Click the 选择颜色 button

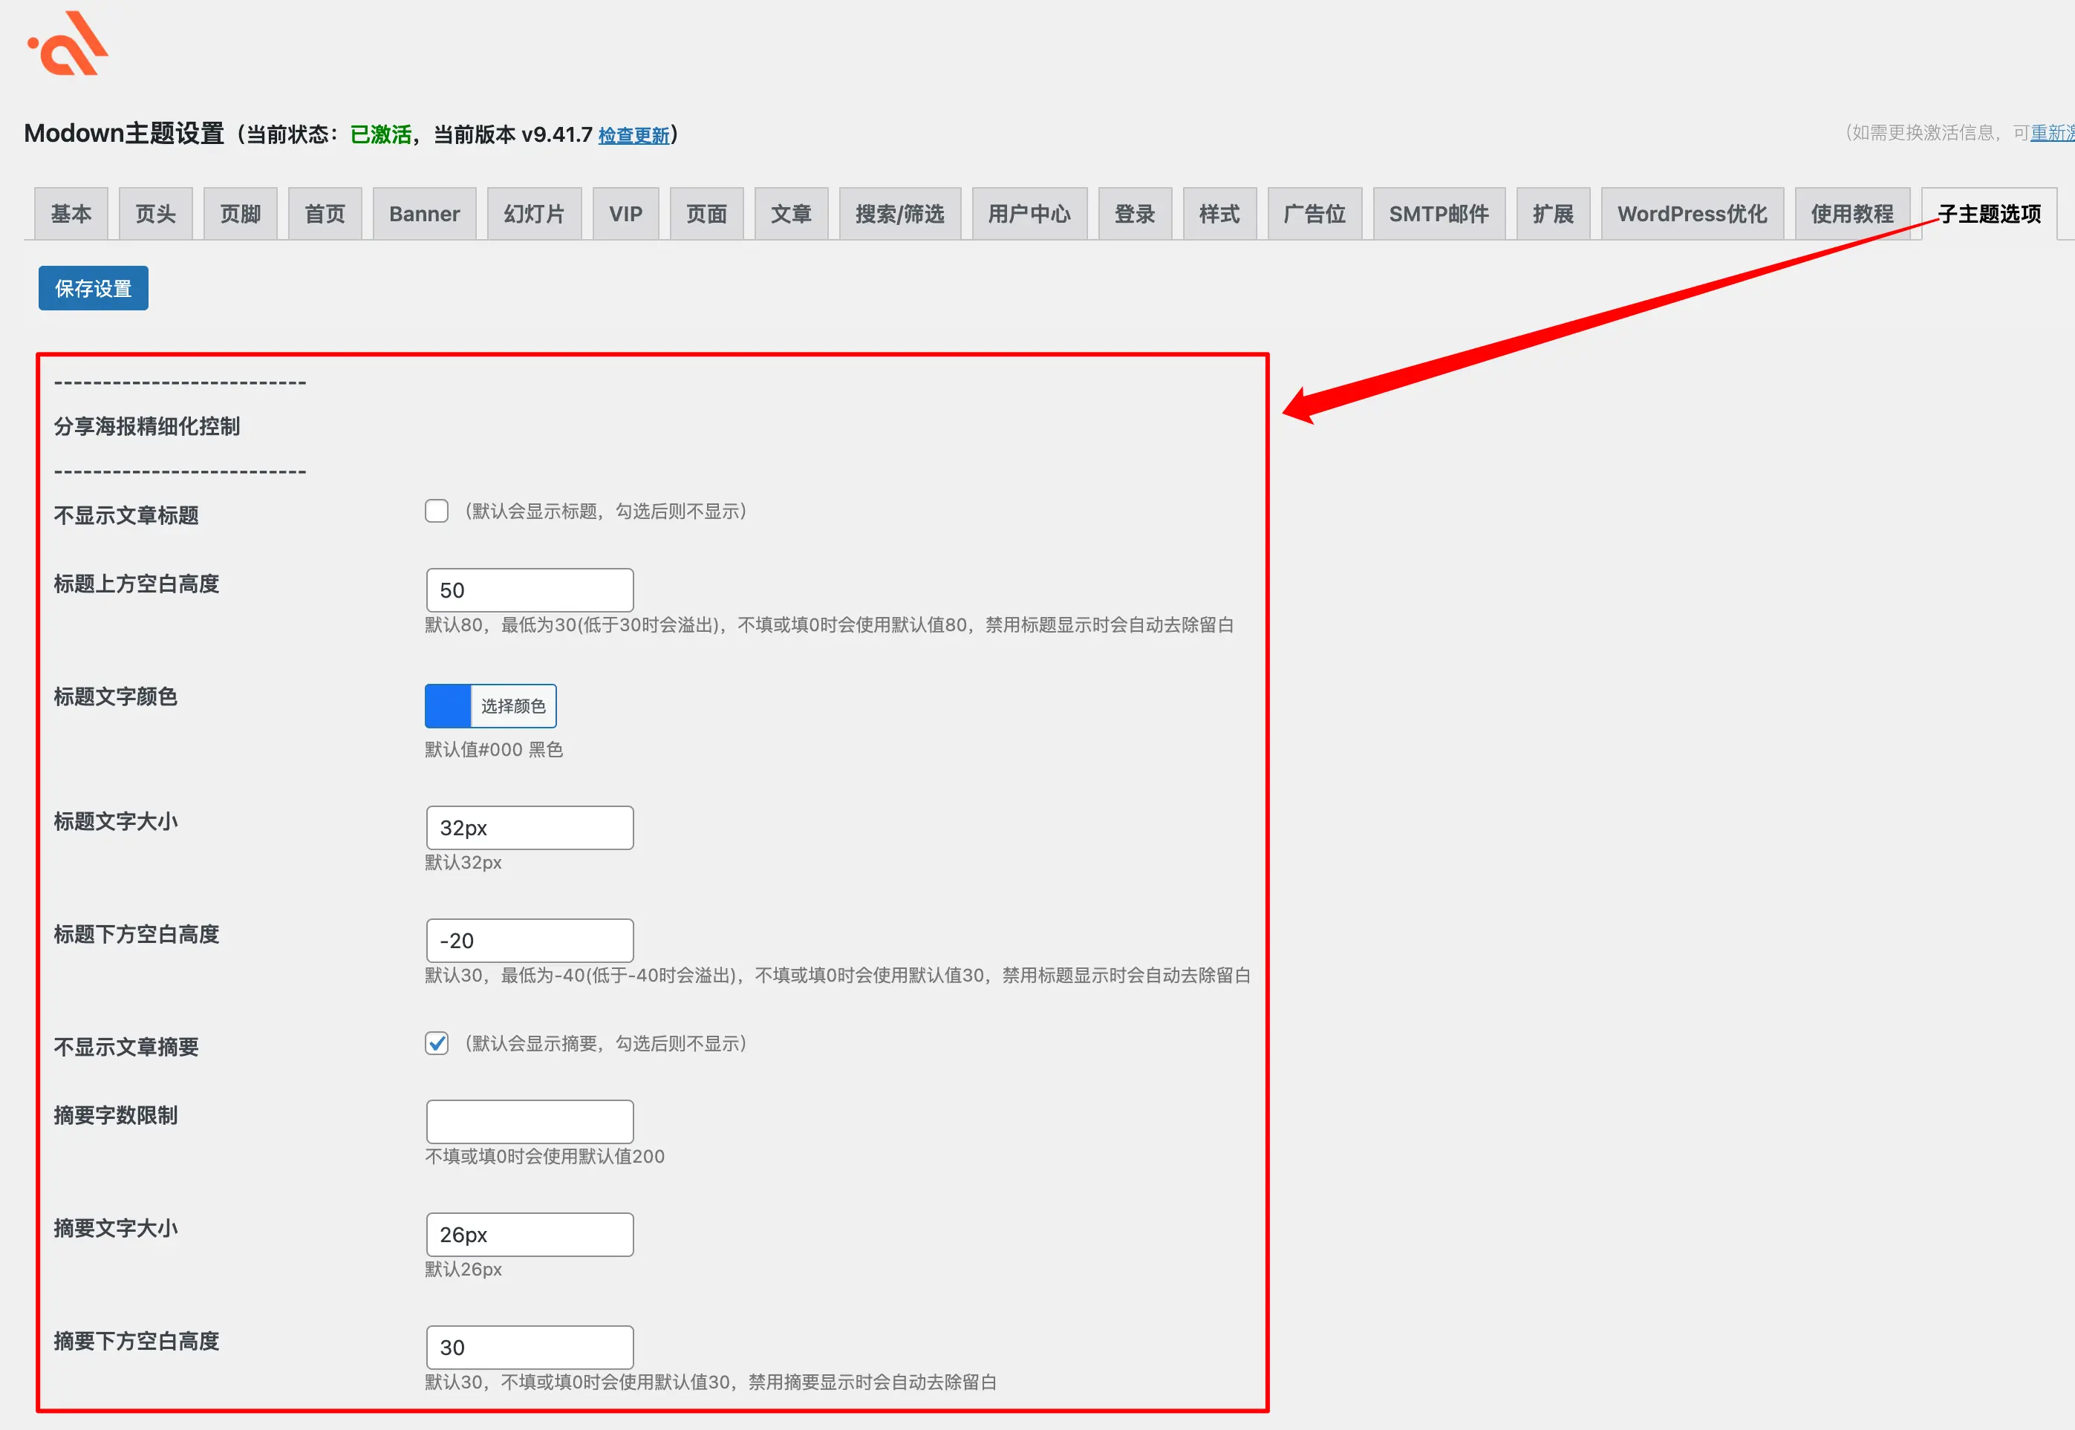tap(513, 706)
